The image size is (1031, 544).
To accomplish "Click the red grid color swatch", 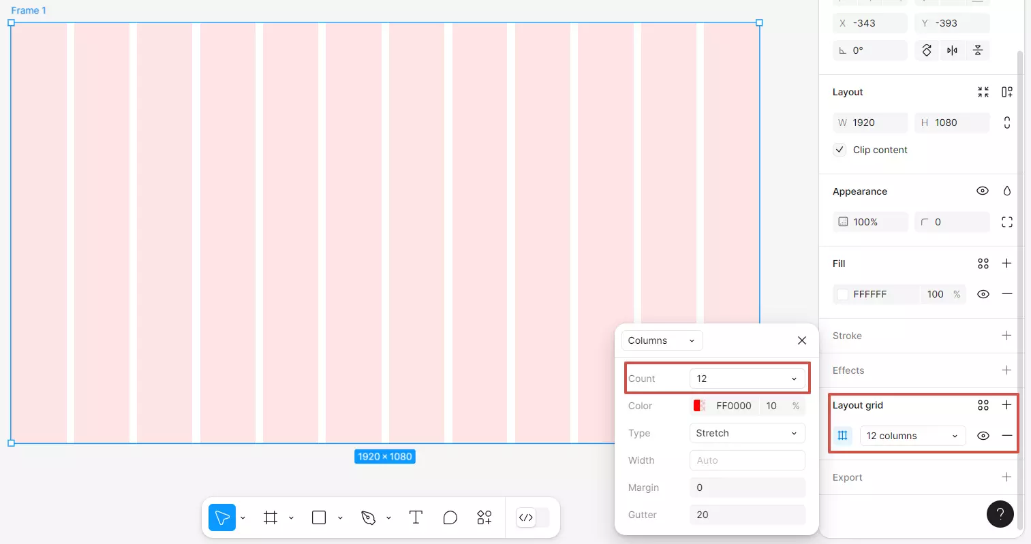I will tap(699, 406).
